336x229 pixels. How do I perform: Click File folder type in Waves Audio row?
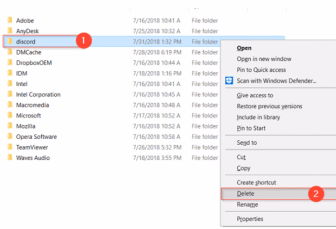(x=205, y=158)
